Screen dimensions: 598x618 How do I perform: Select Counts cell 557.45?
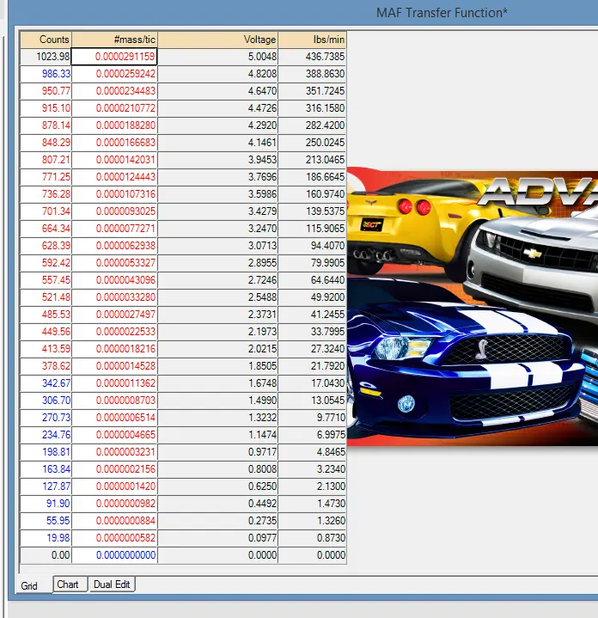46,280
